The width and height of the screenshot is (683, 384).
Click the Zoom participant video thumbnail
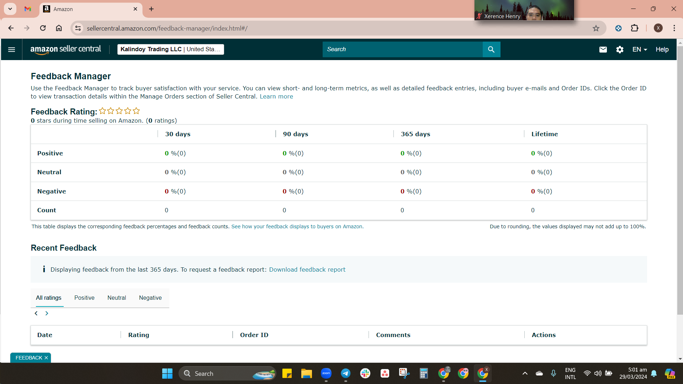(x=524, y=10)
